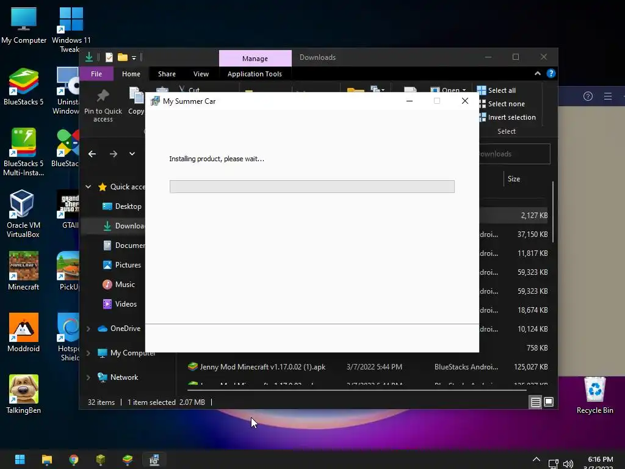Switch to large icons view in status bar
Viewport: 625px width, 469px height.
[x=549, y=402]
